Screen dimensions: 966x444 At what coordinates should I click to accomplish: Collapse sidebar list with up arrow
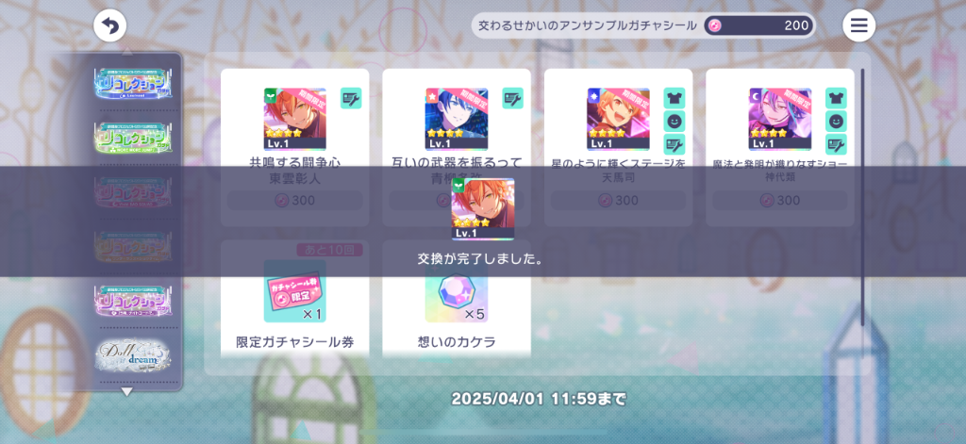(x=126, y=51)
